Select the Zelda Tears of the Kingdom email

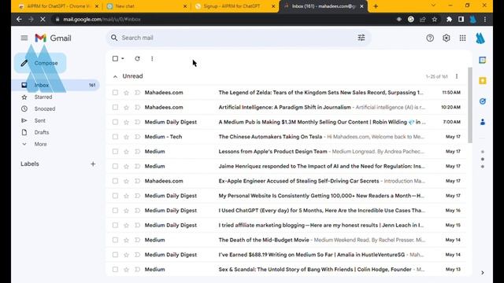(115, 93)
